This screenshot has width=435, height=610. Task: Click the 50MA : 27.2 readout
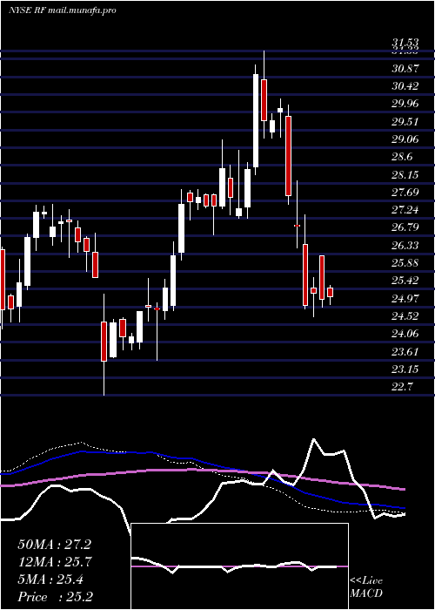(54, 545)
